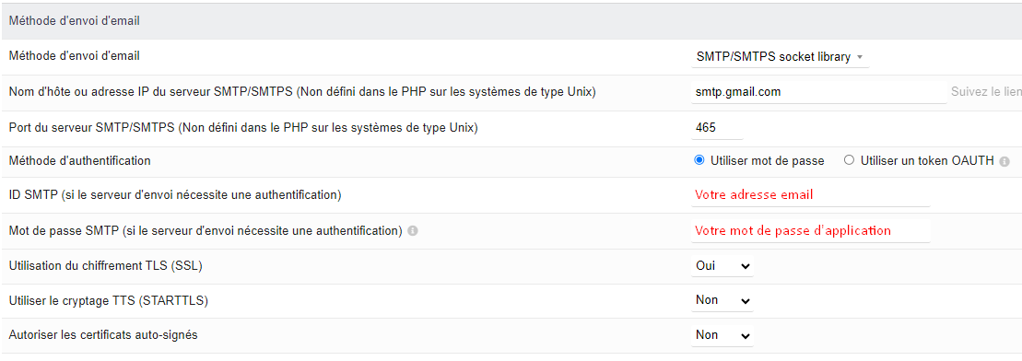Click the 'Autoriser les certificats auto-signés' label
1022x361 pixels.
point(103,335)
